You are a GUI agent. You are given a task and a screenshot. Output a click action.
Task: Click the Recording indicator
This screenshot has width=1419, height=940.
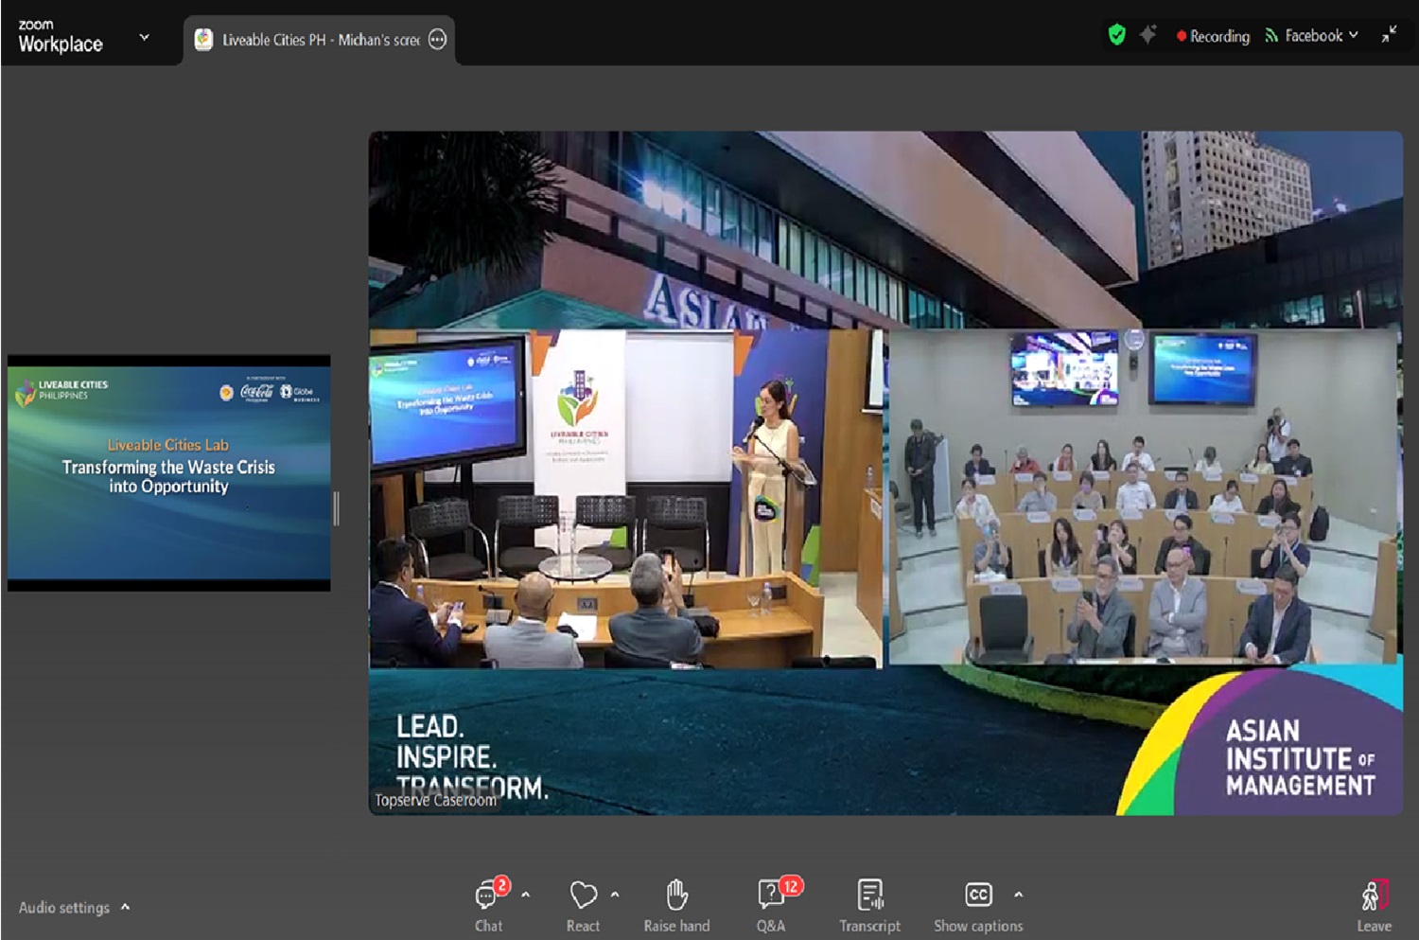point(1213,36)
